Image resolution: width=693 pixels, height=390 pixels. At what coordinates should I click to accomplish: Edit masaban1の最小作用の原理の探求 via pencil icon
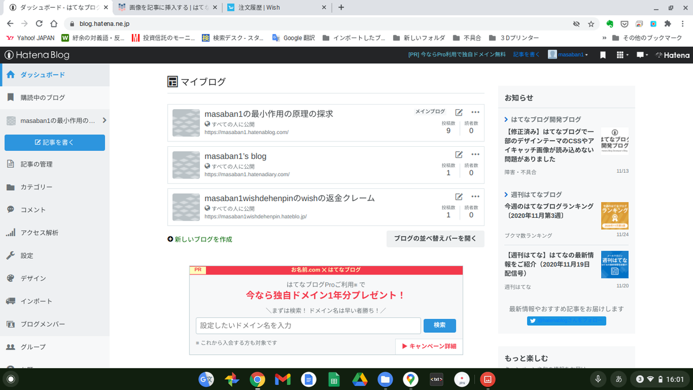(x=459, y=113)
